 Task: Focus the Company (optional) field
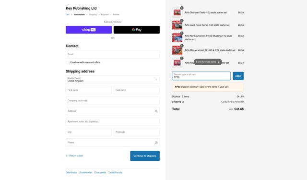tap(113, 101)
